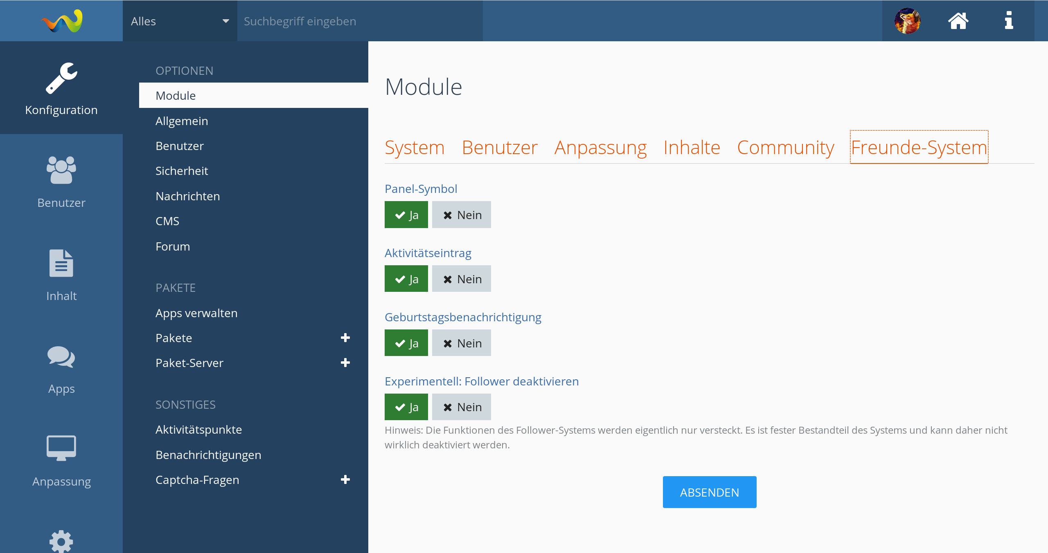Select the Konfiguration wrench icon
Screen dimensions: 1048x553
pyautogui.click(x=61, y=78)
